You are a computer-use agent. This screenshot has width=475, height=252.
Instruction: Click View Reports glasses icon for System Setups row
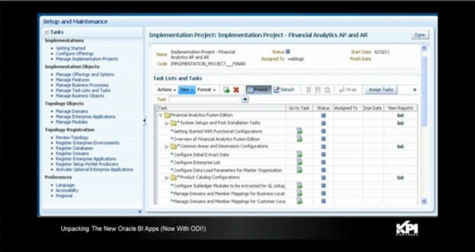click(x=400, y=123)
